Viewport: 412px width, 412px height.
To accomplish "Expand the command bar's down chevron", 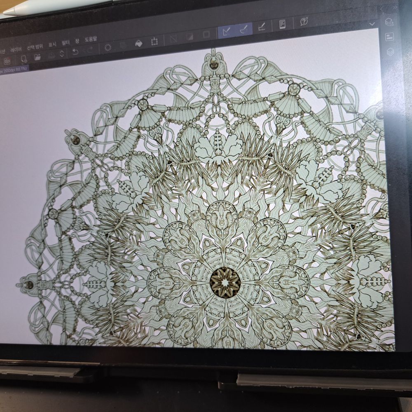I will tap(372, 24).
